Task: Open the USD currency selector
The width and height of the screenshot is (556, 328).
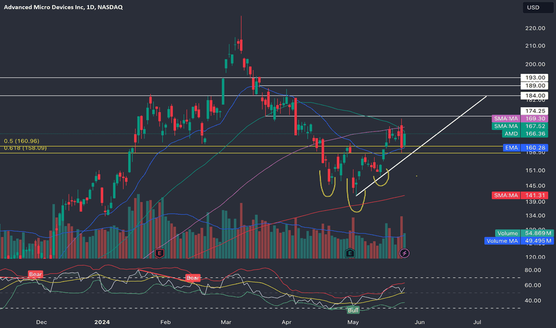Action: (538, 7)
